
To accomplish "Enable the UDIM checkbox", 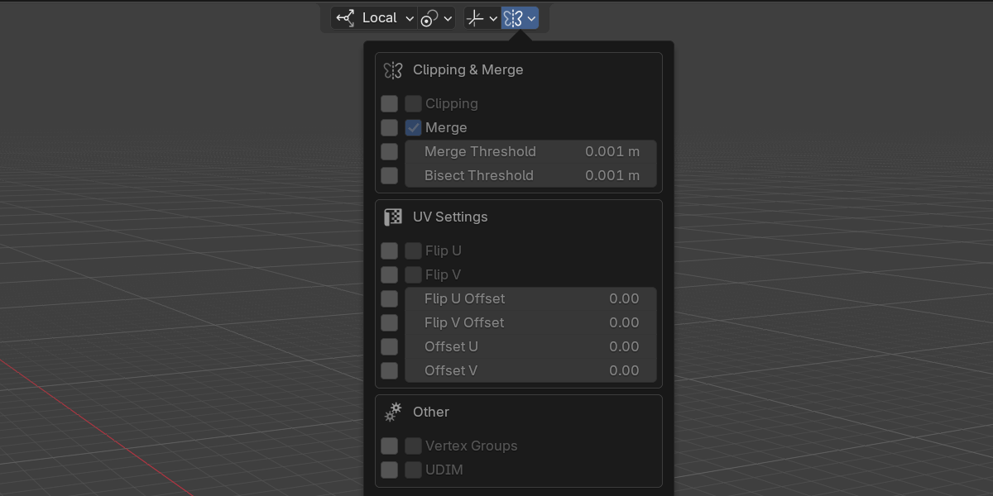I will 414,470.
